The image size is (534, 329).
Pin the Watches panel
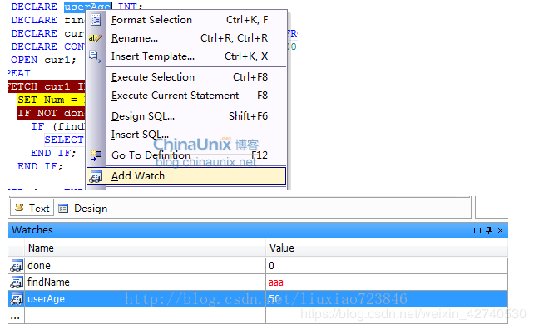pos(489,230)
